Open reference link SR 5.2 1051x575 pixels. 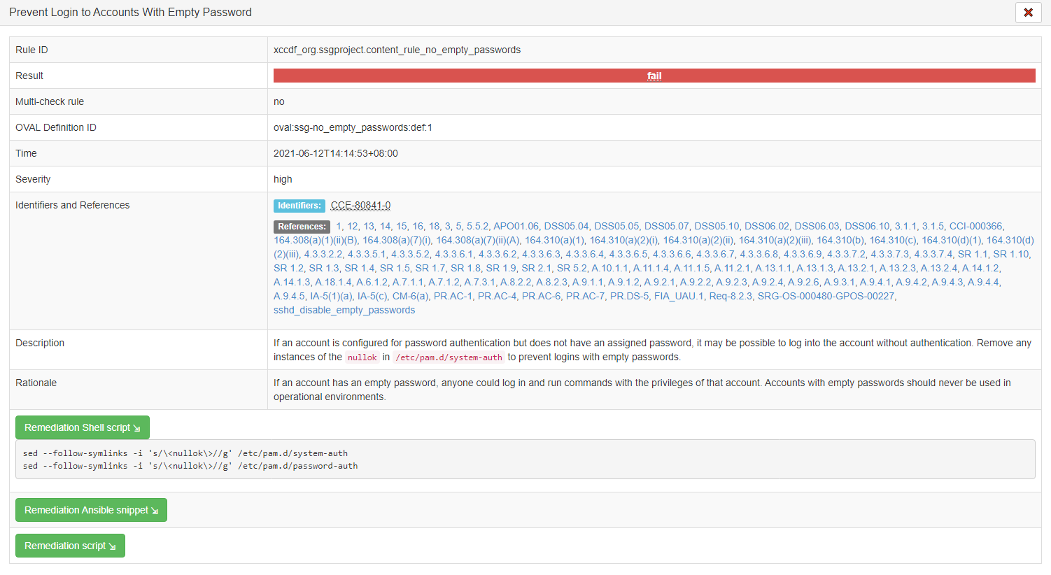[572, 268]
